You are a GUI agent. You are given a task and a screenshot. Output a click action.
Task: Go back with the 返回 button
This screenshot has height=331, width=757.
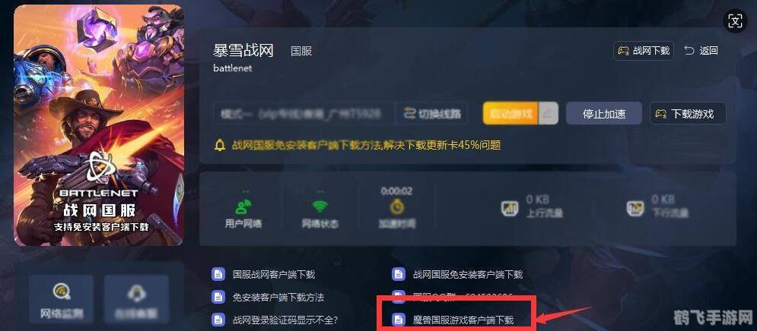click(x=701, y=51)
